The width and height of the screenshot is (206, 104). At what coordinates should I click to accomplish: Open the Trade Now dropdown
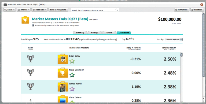coord(39,10)
